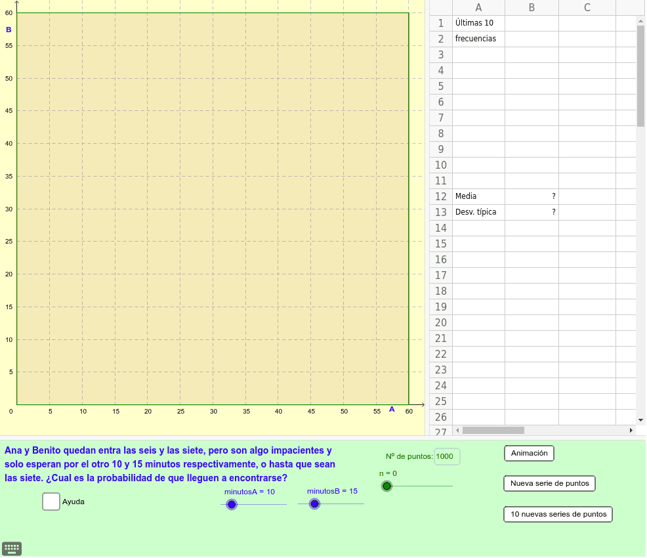Click the Animación button
The height and width of the screenshot is (558, 647).
click(x=529, y=453)
